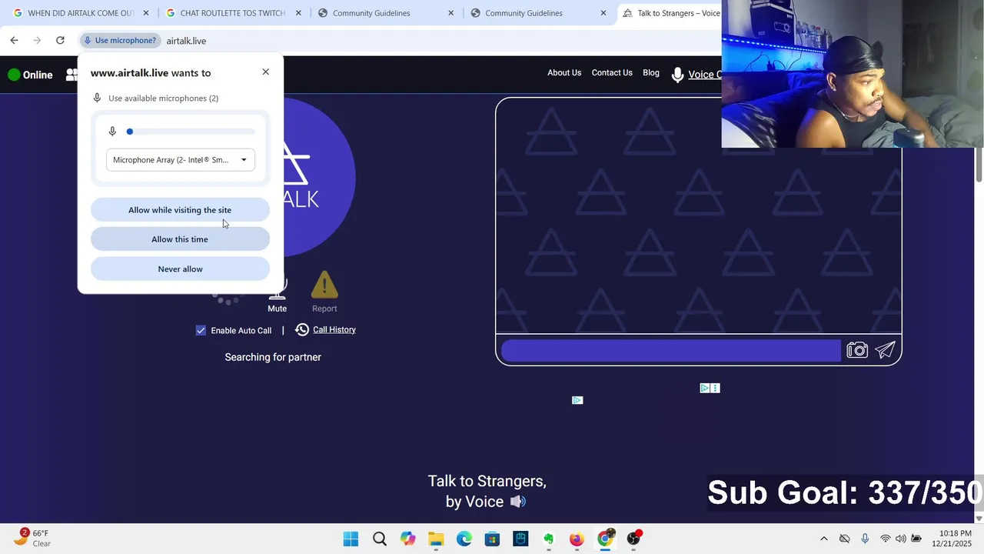Image resolution: width=984 pixels, height=554 pixels.
Task: Open the Wi-Fi network tray icon
Action: (886, 539)
